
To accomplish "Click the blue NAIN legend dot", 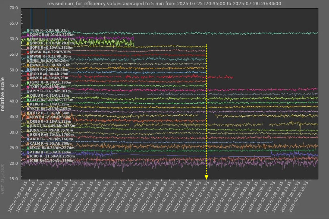I will tap(28, 70).
